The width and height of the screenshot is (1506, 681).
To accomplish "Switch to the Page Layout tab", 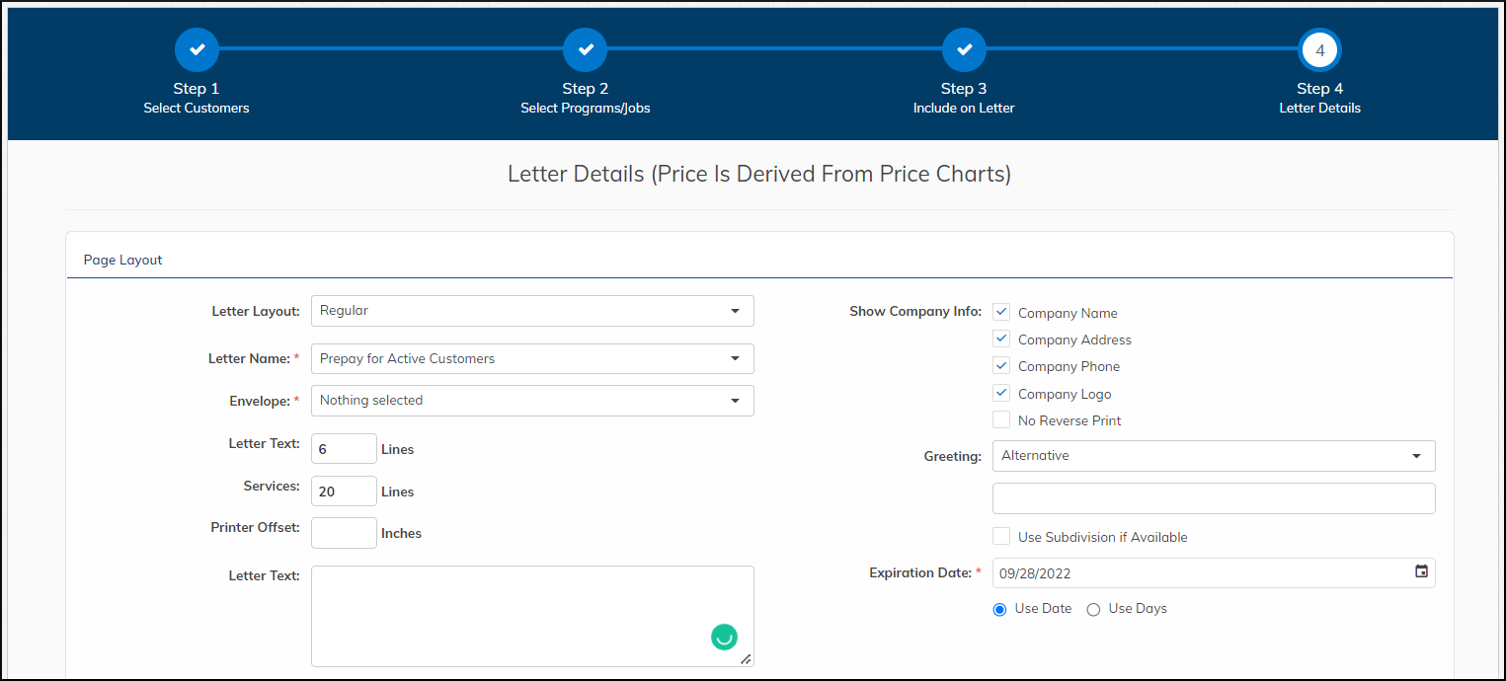I will click(x=123, y=261).
